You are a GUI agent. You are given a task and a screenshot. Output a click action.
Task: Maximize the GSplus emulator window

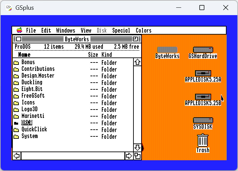202,7
